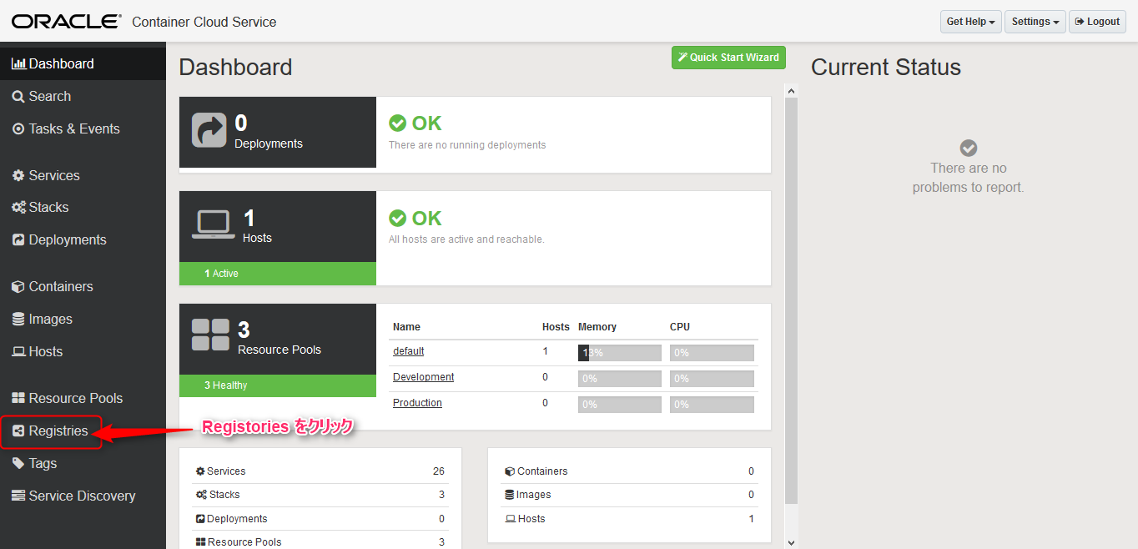
Task: Click the '3 Healthy' green status bar
Action: click(x=278, y=385)
